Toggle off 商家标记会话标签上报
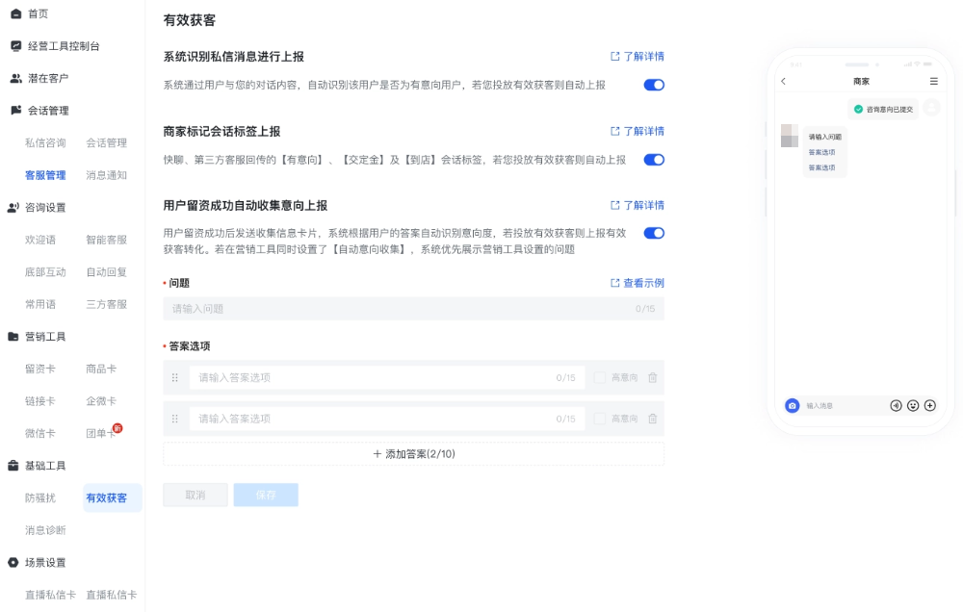Viewport: 963px width, 612px height. (x=654, y=159)
